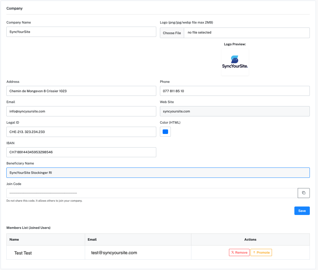Image resolution: width=318 pixels, height=270 pixels.
Task: Open the HTML color picker swatch
Action: point(165,132)
